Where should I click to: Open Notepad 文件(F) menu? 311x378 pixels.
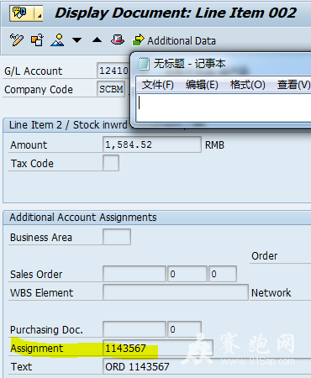tap(157, 84)
